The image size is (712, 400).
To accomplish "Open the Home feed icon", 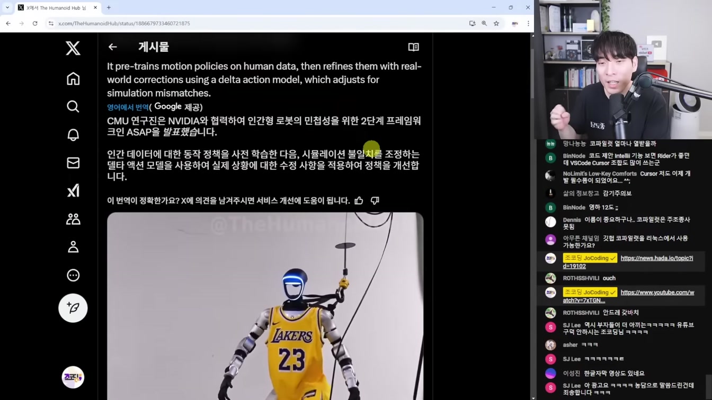I will pyautogui.click(x=73, y=79).
